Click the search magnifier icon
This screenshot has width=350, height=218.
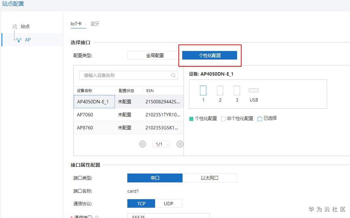point(173,75)
